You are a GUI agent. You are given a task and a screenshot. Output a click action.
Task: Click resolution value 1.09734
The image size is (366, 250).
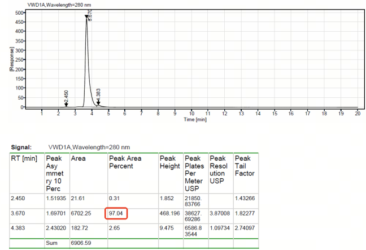point(220,228)
